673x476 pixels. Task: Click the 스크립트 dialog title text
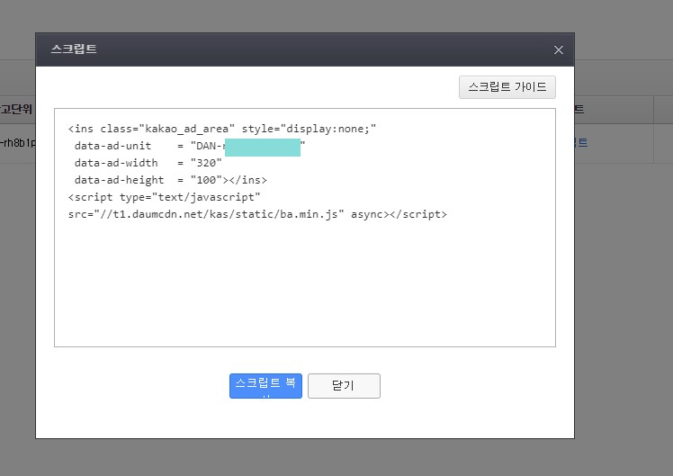(74, 49)
